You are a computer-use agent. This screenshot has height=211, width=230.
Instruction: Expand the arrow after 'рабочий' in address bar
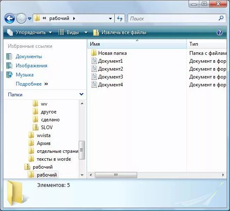(74, 18)
